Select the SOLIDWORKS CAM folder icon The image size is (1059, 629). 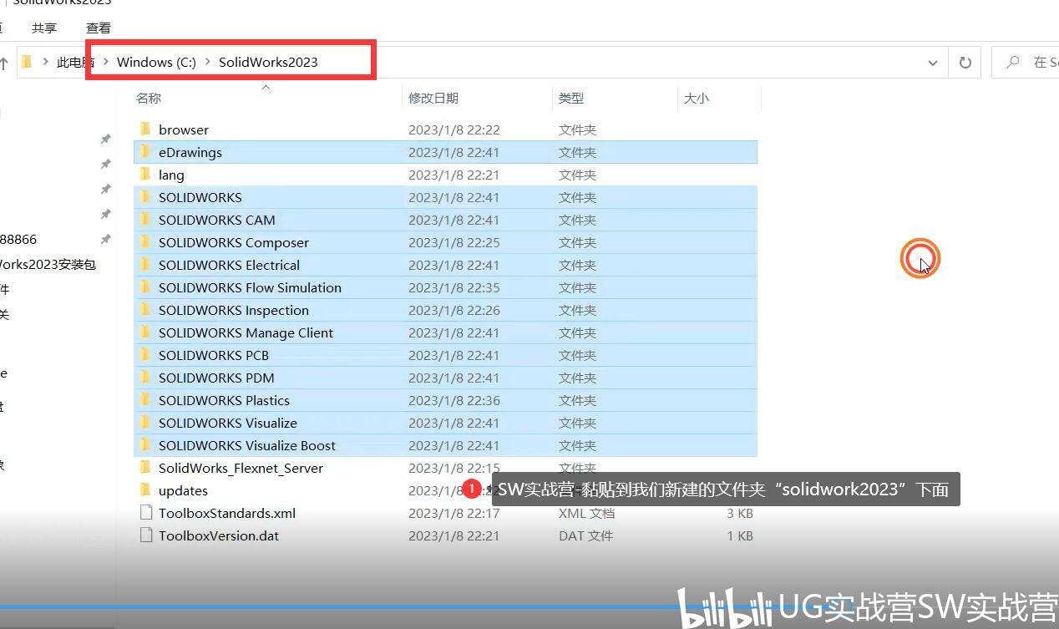pos(145,220)
